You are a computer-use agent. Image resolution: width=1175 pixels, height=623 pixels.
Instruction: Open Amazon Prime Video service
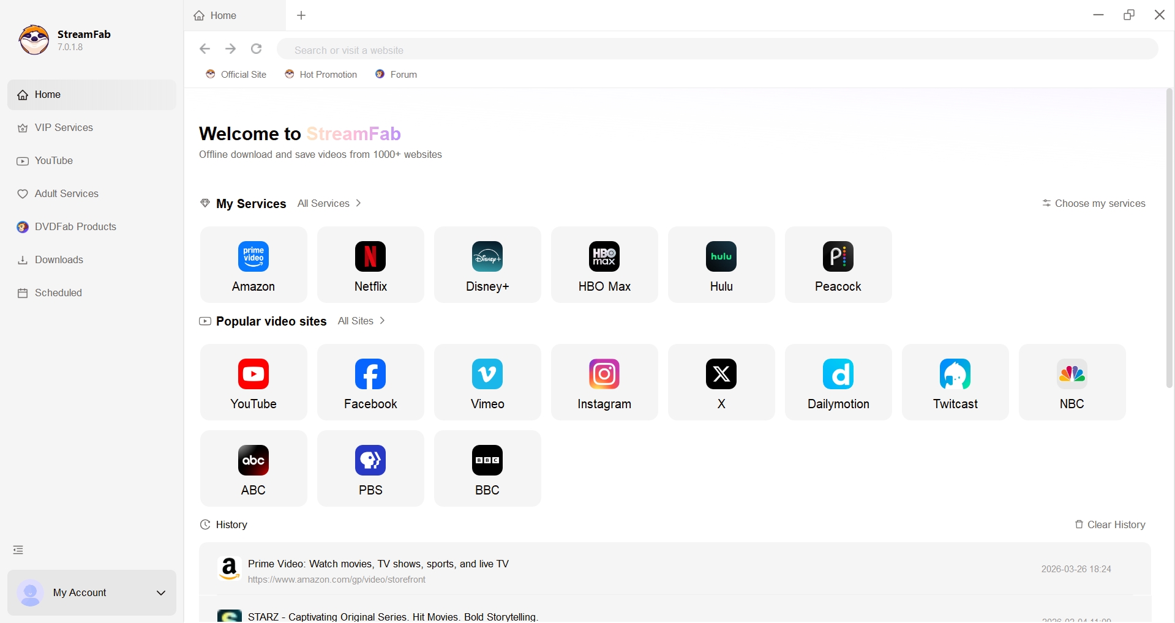click(253, 264)
